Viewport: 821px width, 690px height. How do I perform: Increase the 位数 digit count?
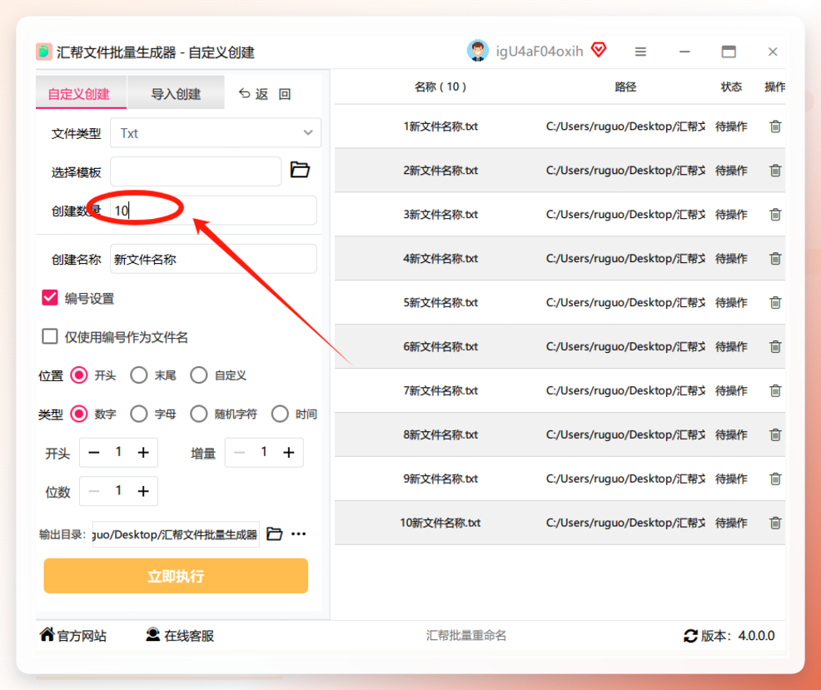click(143, 491)
